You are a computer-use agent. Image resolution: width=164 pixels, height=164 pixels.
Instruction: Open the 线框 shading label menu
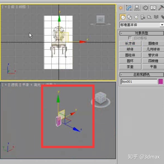click(22, 7)
